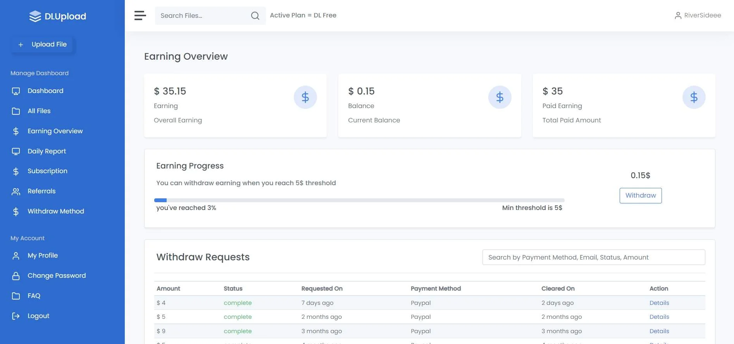Click the dollar icon on Total Paid Amount card

[x=694, y=97]
